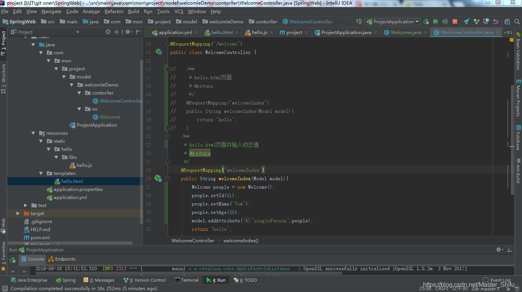Open the Refactor menu
This screenshot has width=522, height=292.
point(114,11)
